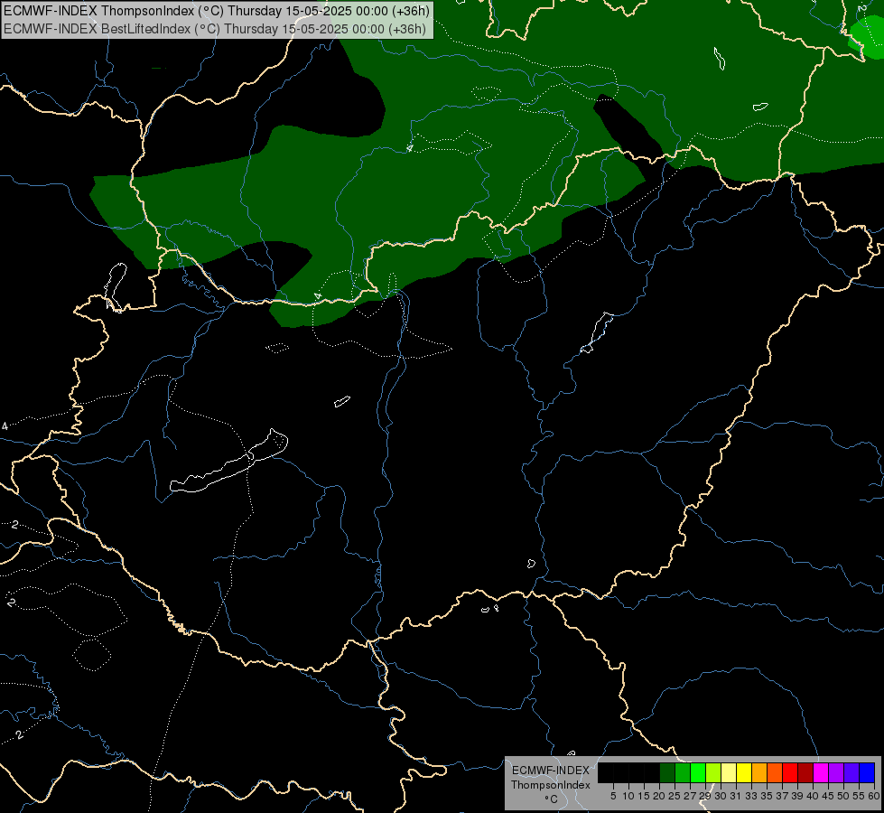Click the bright yellow 31–33 legend swatch
The image size is (884, 813).
(x=744, y=772)
